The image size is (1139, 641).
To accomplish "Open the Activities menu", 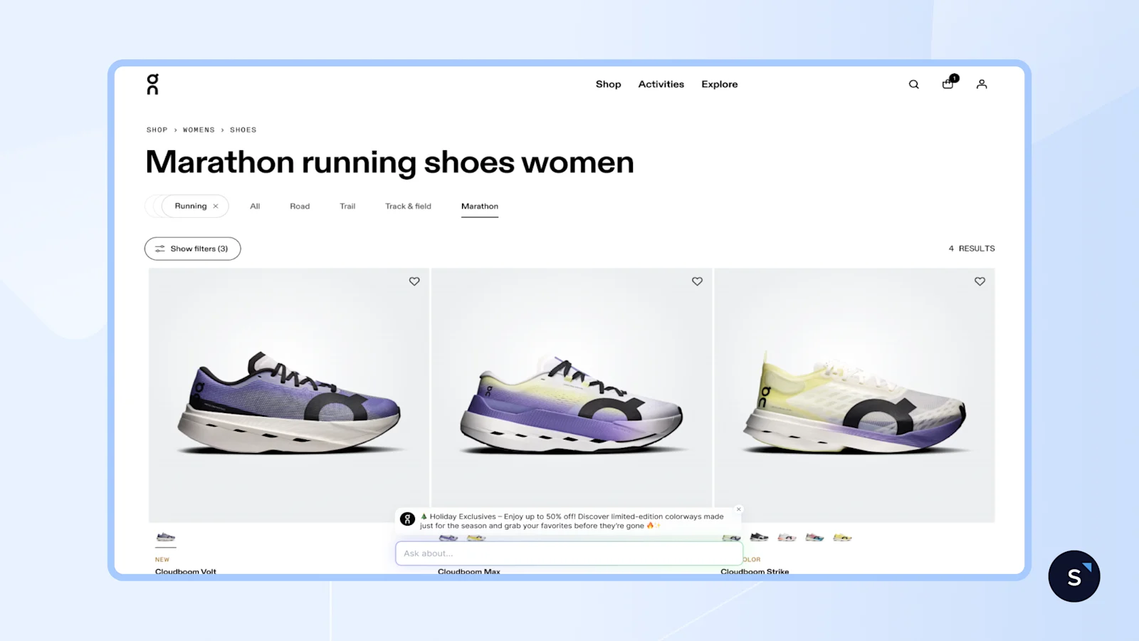I will click(661, 84).
